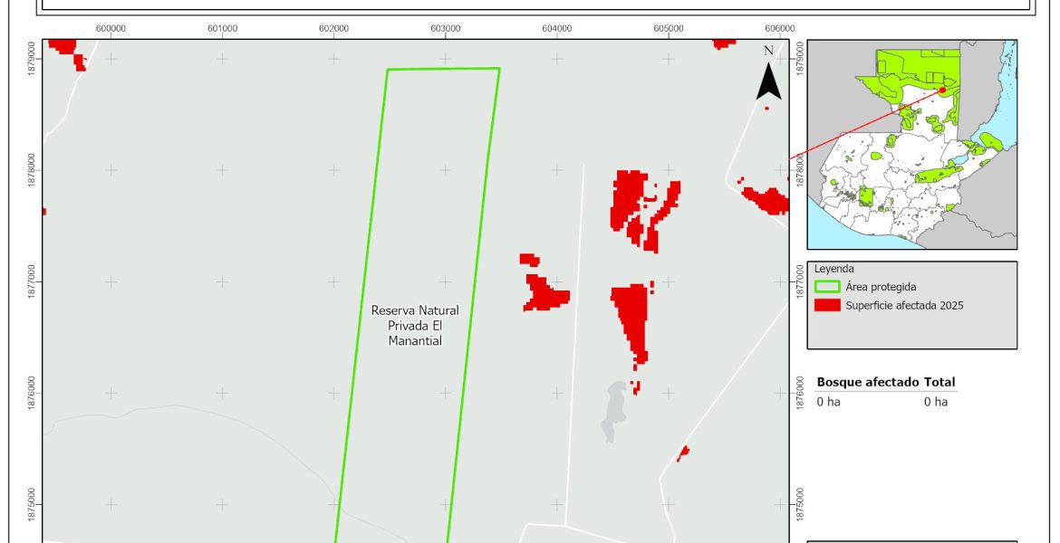Click the red location dot on inset map
The height and width of the screenshot is (543, 1060).
[942, 90]
